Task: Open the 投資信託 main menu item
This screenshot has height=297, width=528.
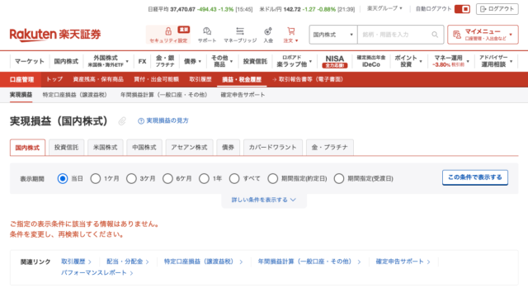Action: coord(255,61)
